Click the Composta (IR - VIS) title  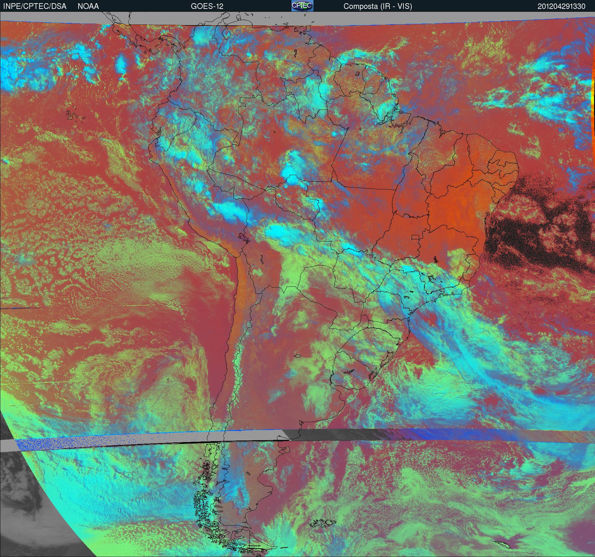pyautogui.click(x=378, y=6)
